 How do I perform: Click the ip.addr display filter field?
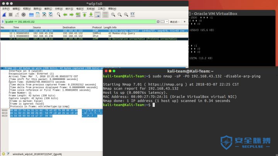[80, 22]
